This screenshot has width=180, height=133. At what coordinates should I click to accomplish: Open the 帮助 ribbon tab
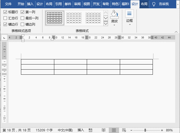pos(106,4)
